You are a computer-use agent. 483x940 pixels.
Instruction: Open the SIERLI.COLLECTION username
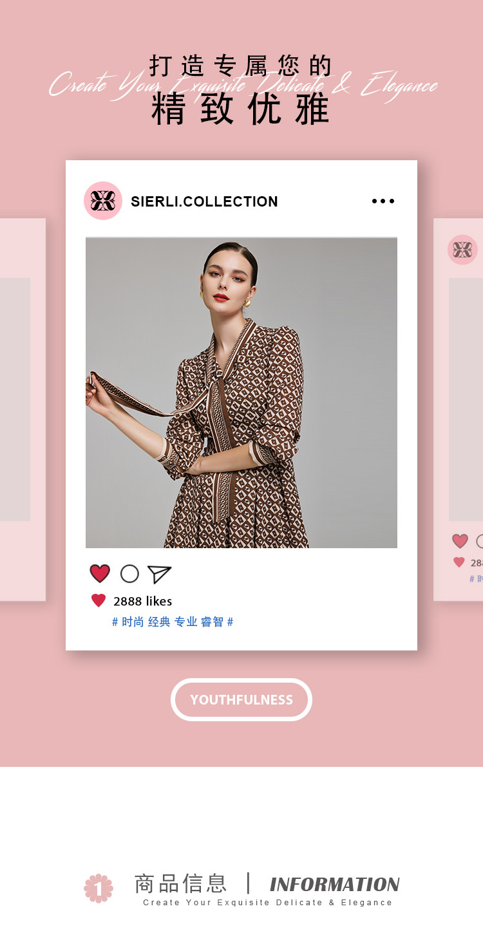click(x=204, y=201)
